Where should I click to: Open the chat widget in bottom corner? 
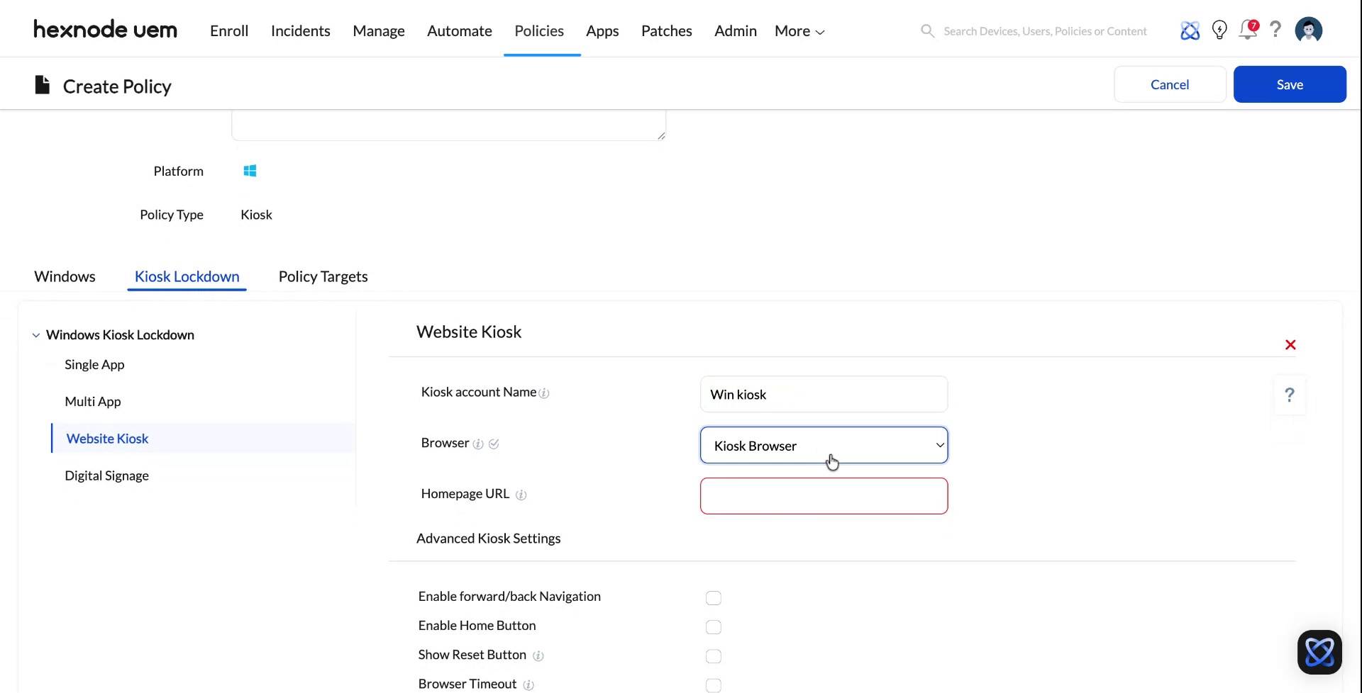tap(1319, 651)
